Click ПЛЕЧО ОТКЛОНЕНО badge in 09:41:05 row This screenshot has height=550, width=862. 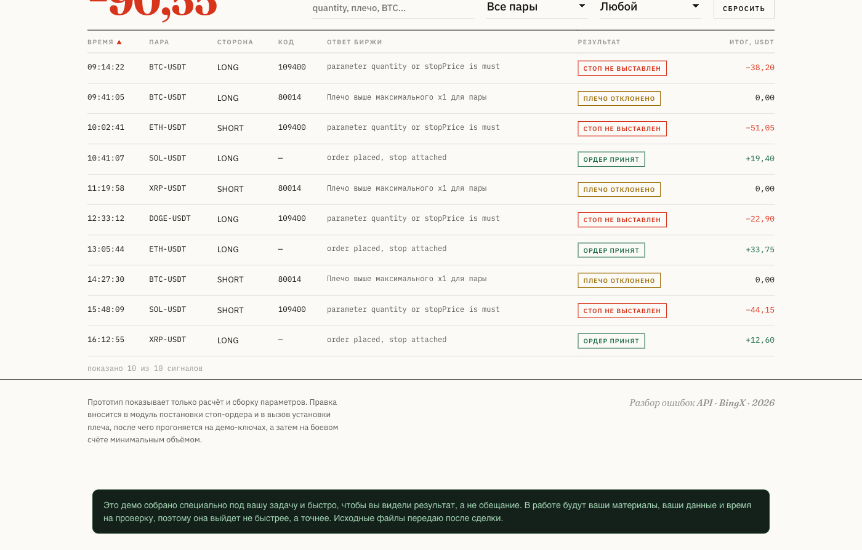tap(619, 98)
